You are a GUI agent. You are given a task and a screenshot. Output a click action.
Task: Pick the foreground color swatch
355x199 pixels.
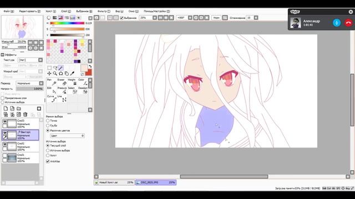(x=84, y=68)
